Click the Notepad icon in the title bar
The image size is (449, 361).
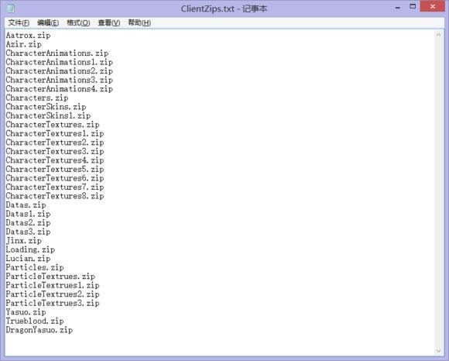click(11, 8)
